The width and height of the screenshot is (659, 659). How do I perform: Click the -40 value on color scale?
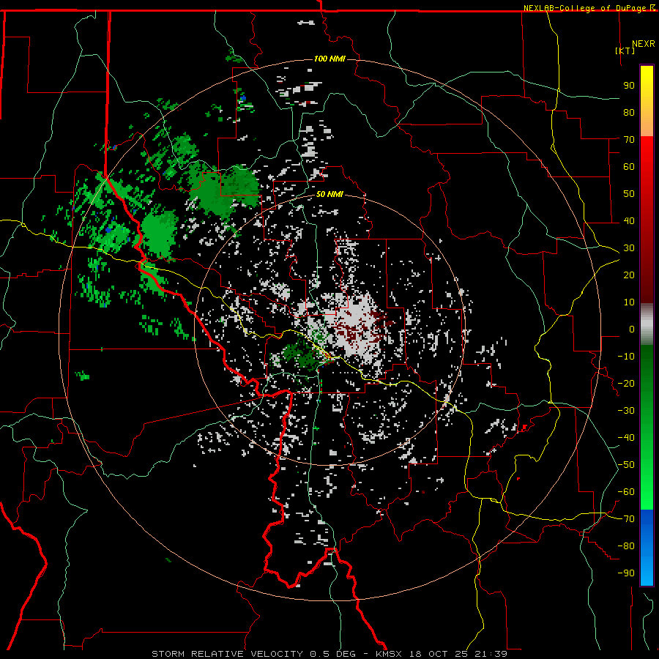pyautogui.click(x=626, y=438)
